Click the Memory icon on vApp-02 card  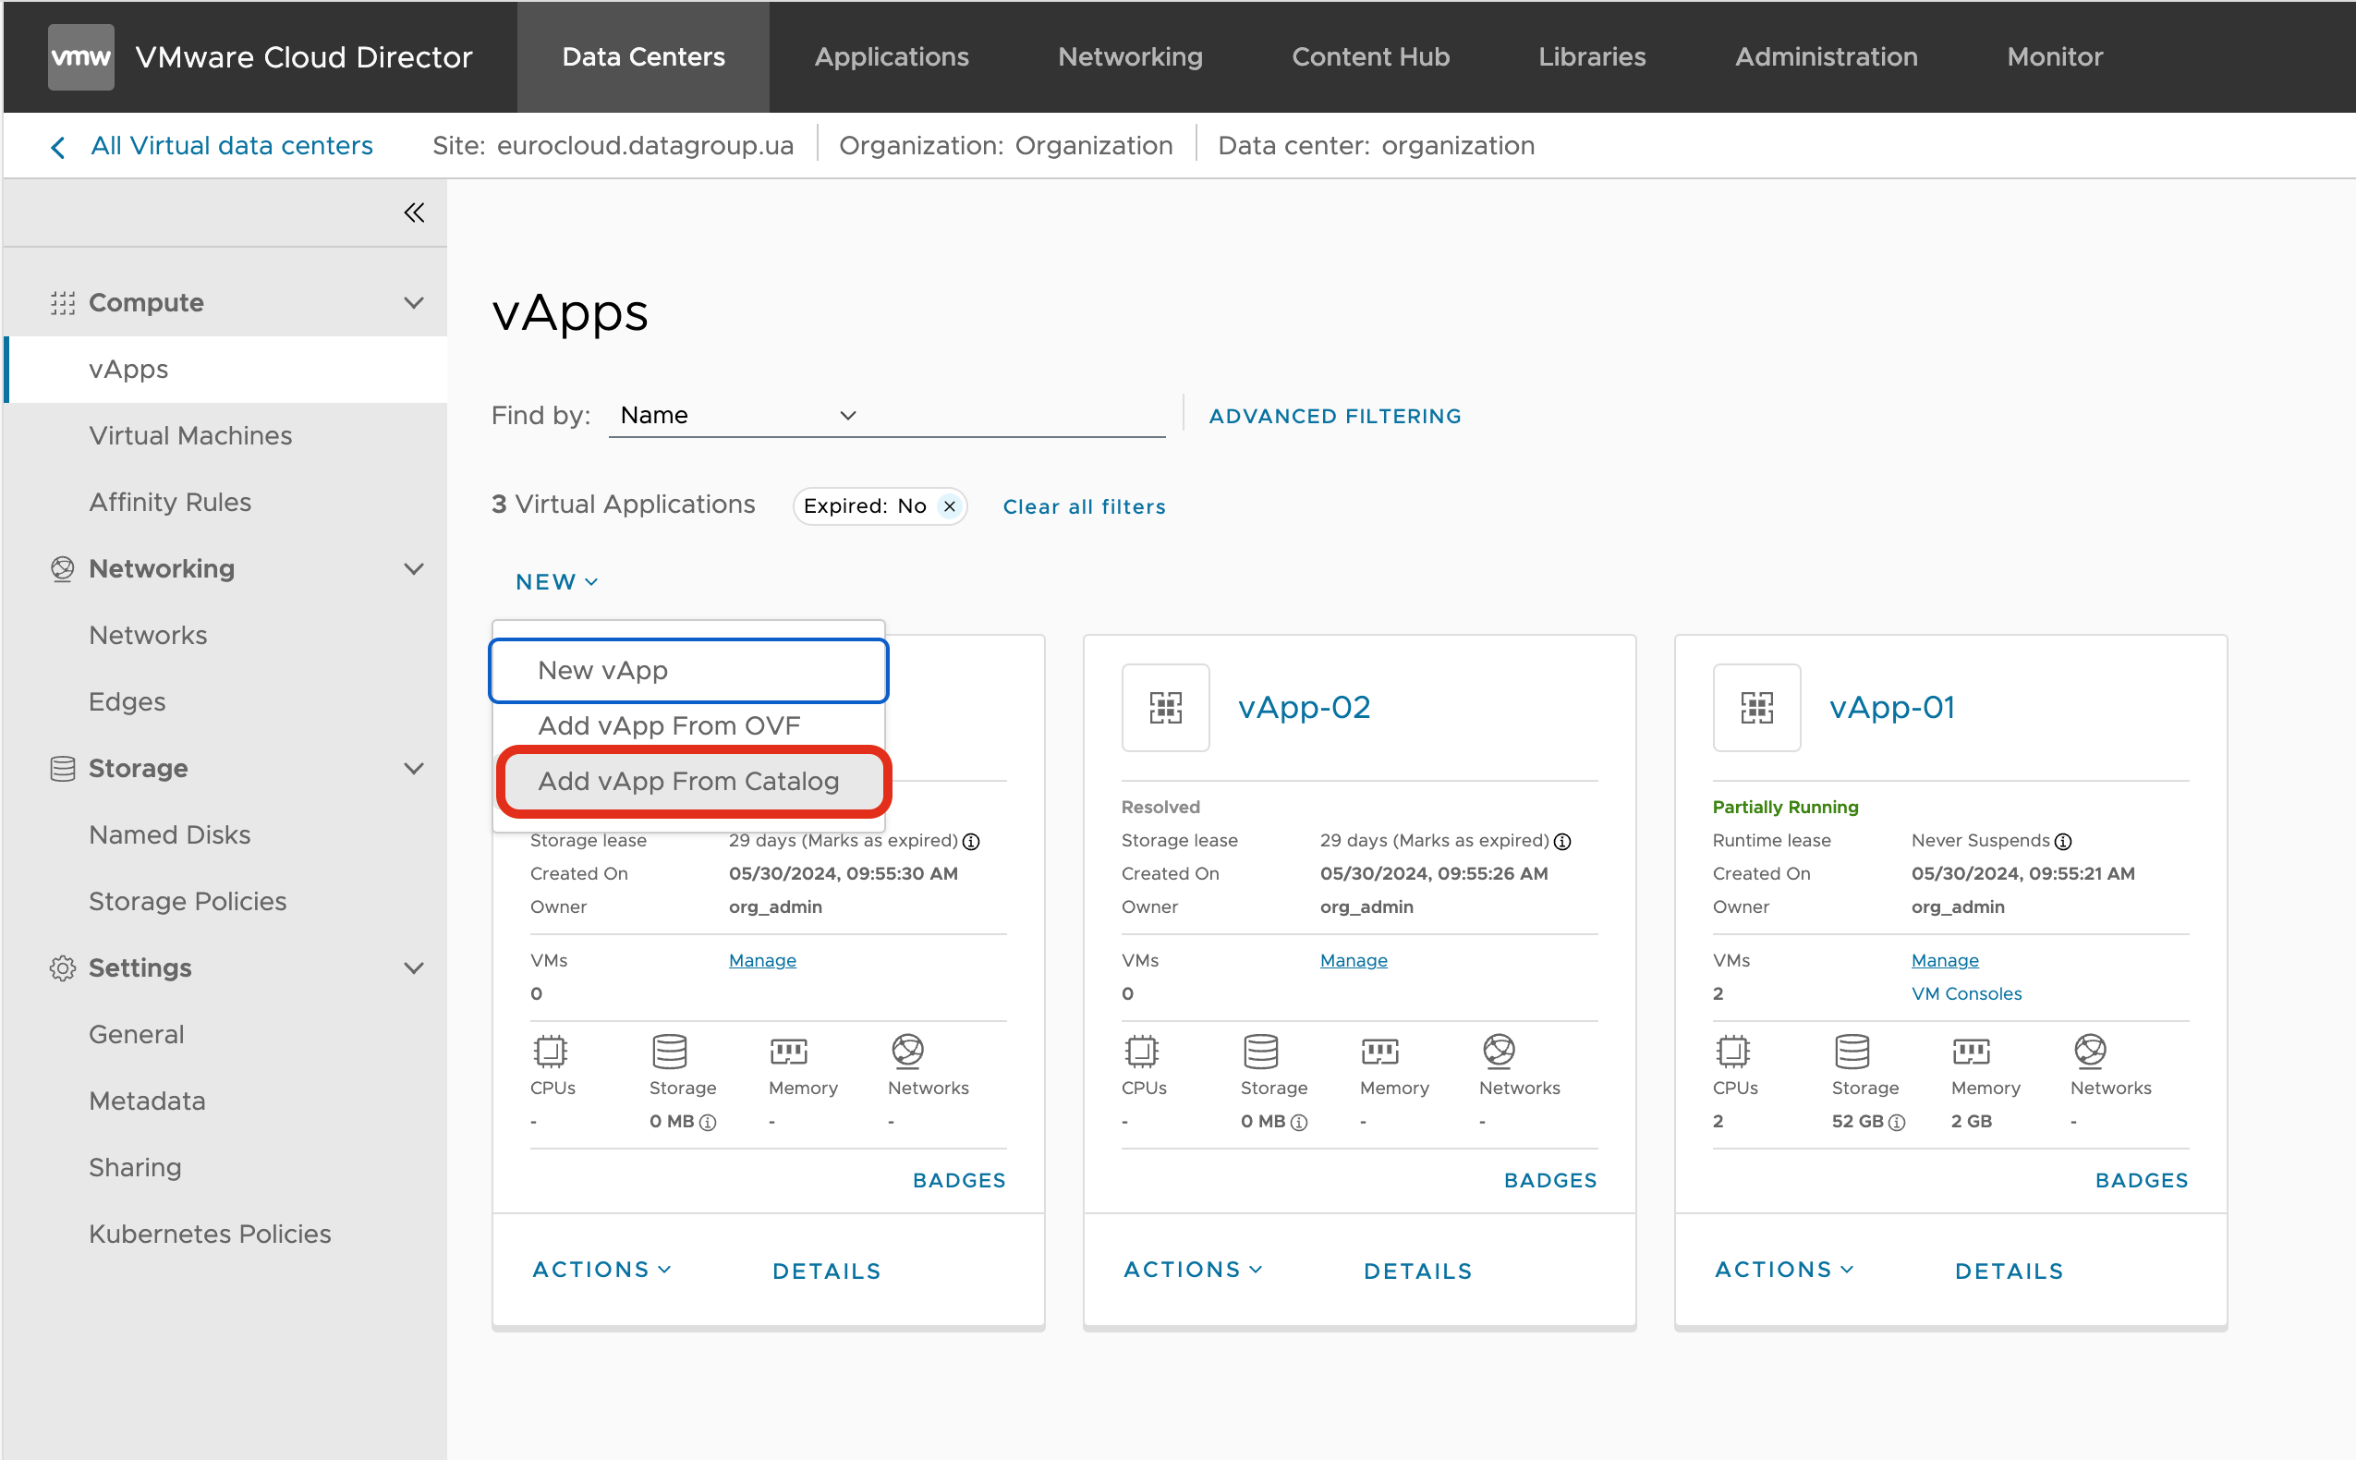(1380, 1051)
